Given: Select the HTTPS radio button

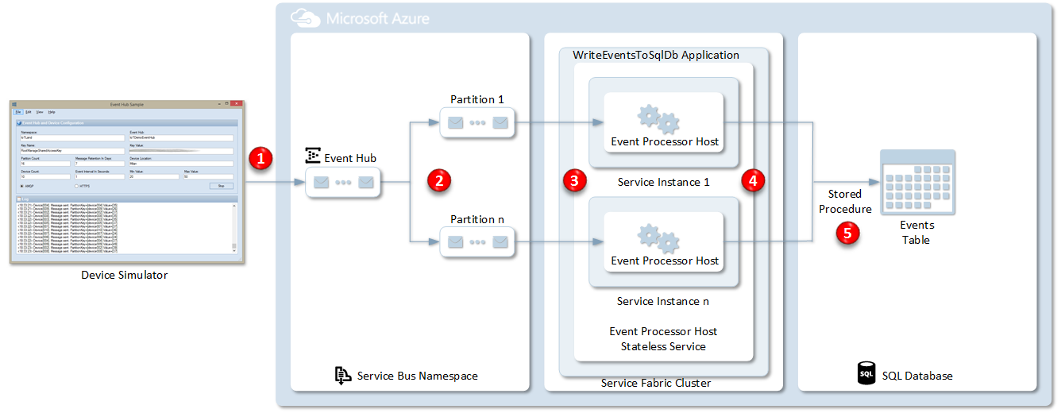Looking at the screenshot, I should [x=76, y=186].
